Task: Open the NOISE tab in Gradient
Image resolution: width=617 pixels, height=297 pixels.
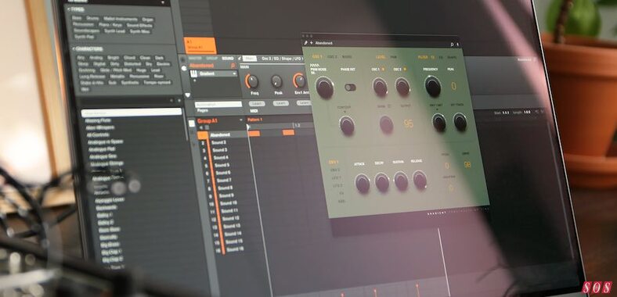Action: tap(347, 57)
